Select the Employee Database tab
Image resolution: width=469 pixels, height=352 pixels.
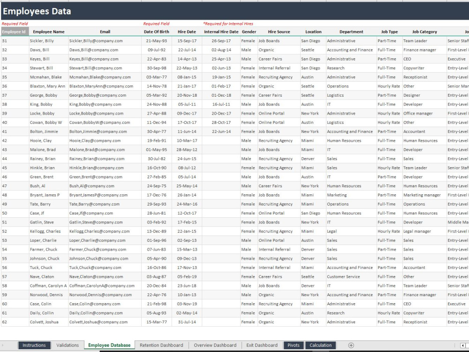[x=109, y=345]
